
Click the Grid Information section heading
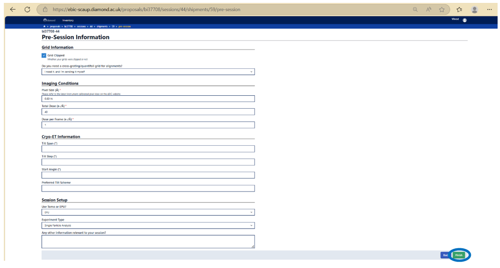point(58,47)
